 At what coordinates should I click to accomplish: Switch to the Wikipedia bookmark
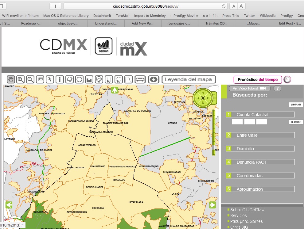click(267, 16)
